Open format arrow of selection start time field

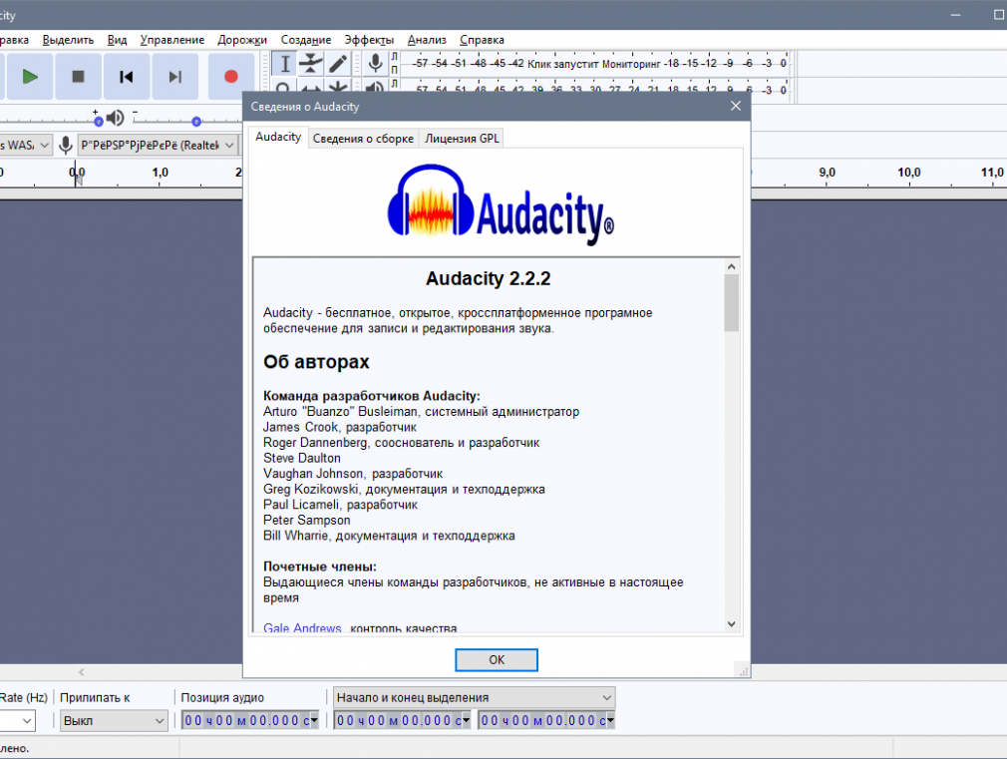(x=467, y=720)
